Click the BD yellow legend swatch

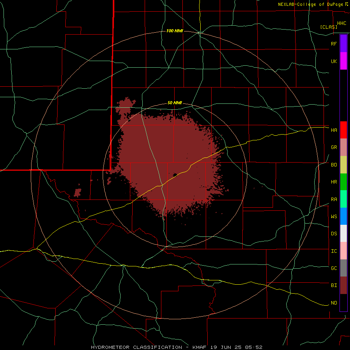point(343,165)
